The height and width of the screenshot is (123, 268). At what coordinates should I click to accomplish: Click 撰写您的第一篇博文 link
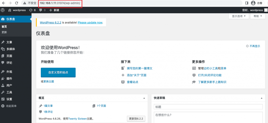pos(139,68)
